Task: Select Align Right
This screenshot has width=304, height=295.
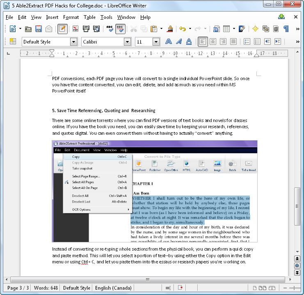Action: pos(223,41)
